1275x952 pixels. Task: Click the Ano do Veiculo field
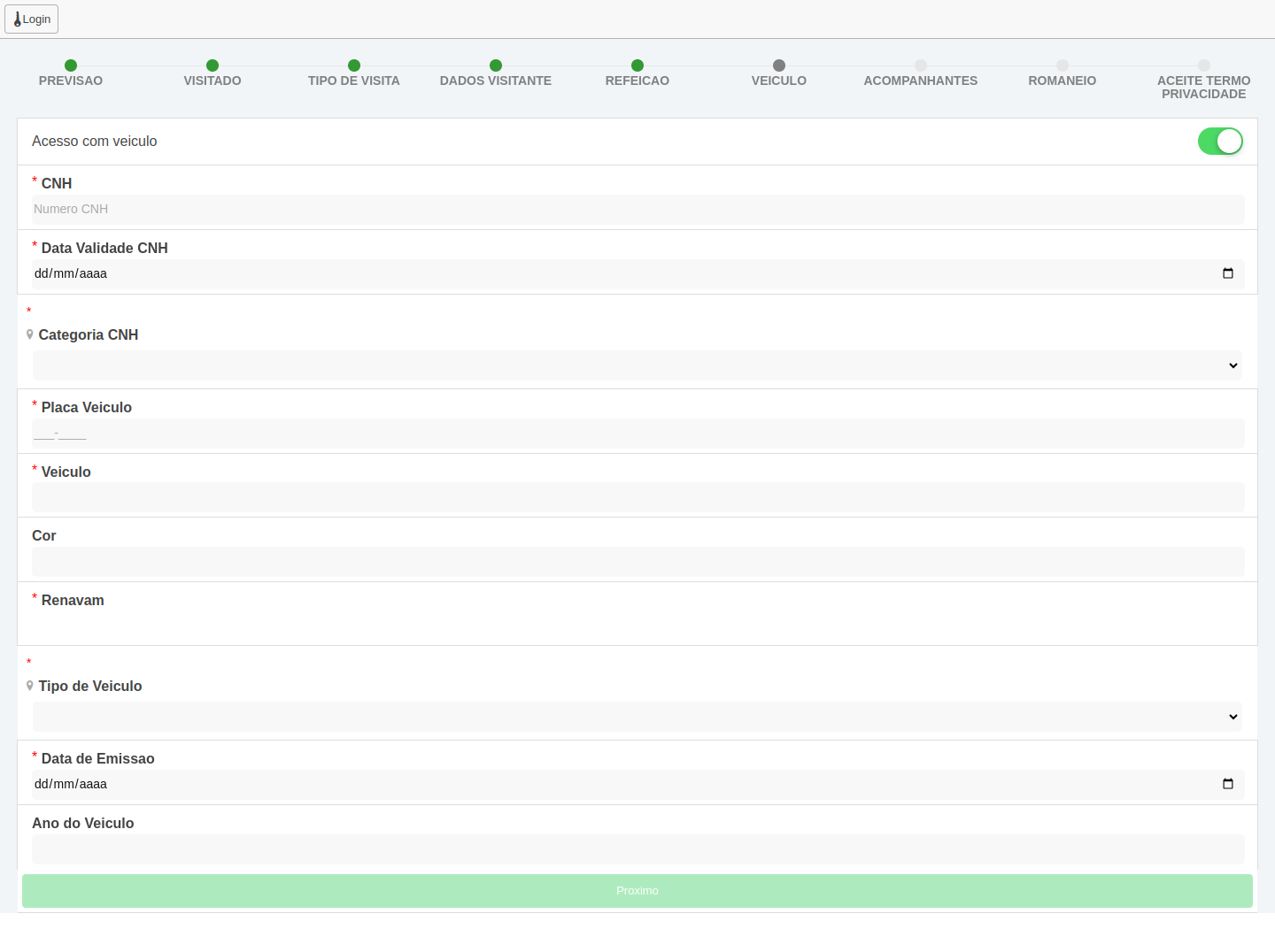[x=637, y=849]
